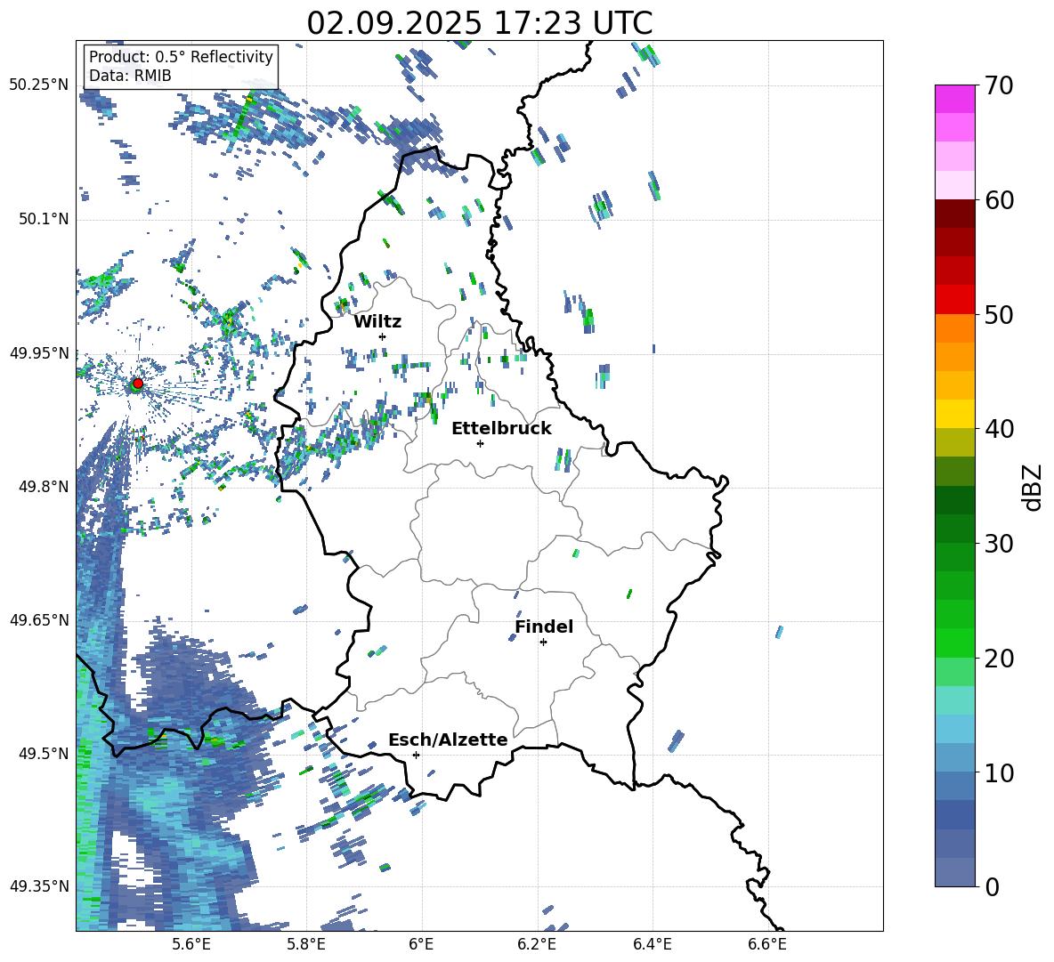
Task: Select the 'Wiltz' city label
Action: tap(377, 322)
